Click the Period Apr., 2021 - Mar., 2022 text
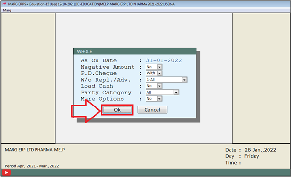The width and height of the screenshot is (292, 177). click(x=32, y=166)
